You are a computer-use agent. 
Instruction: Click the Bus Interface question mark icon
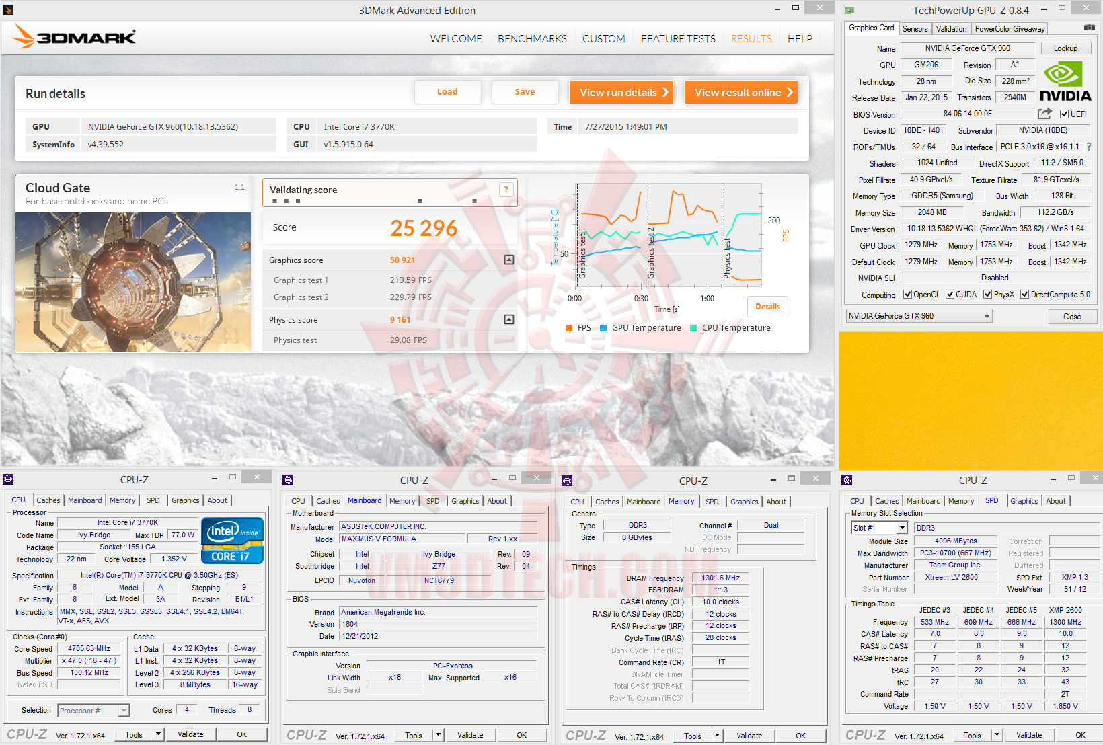coord(1089,147)
